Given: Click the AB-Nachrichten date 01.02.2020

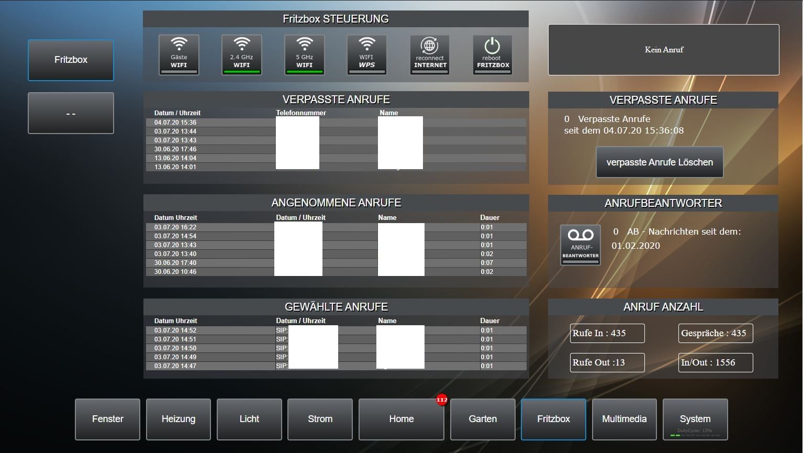Looking at the screenshot, I should 635,246.
